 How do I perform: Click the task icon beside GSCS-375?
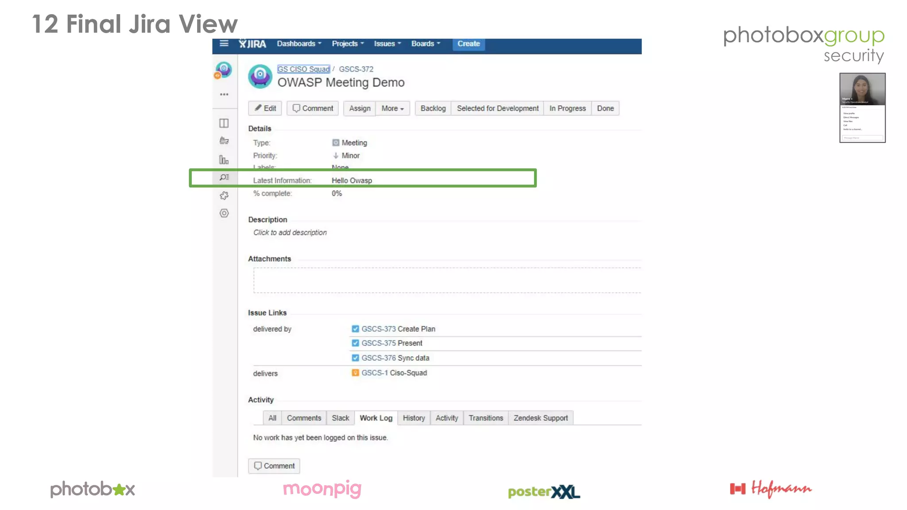[355, 343]
